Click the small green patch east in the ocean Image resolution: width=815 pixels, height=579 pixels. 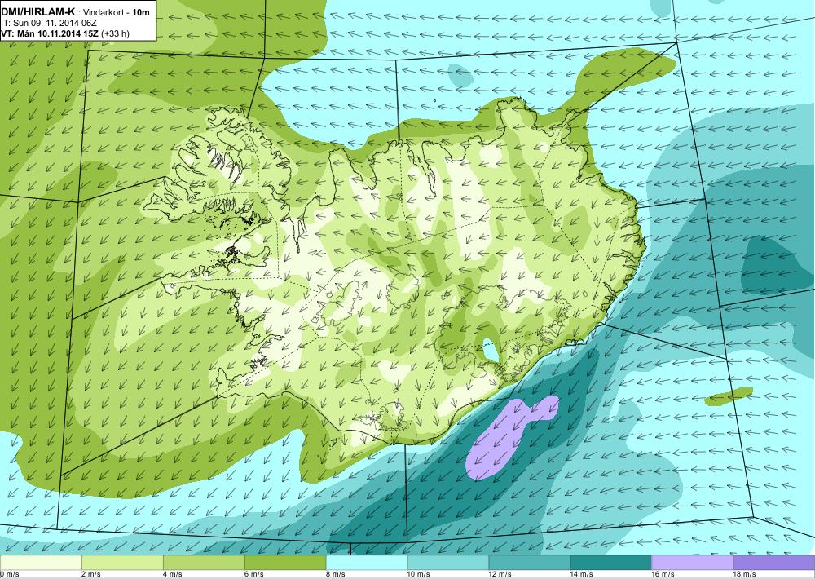point(729,396)
